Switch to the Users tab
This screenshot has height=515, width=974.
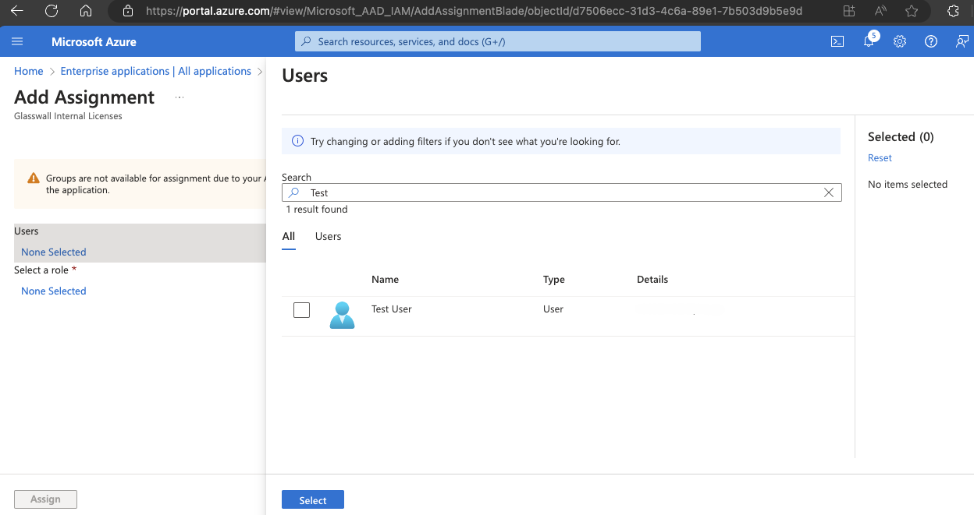point(328,236)
